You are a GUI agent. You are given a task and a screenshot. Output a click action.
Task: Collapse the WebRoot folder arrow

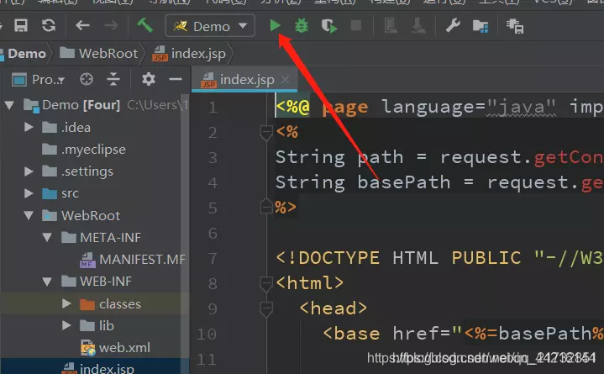pyautogui.click(x=29, y=215)
